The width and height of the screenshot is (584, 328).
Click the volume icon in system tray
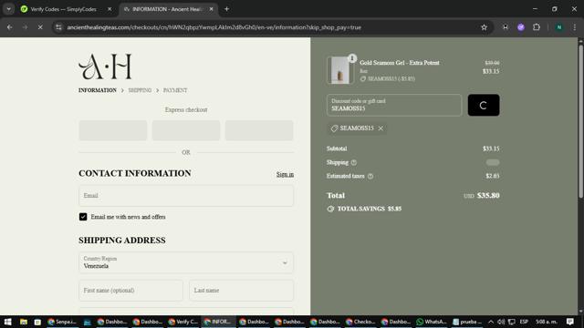(x=501, y=322)
